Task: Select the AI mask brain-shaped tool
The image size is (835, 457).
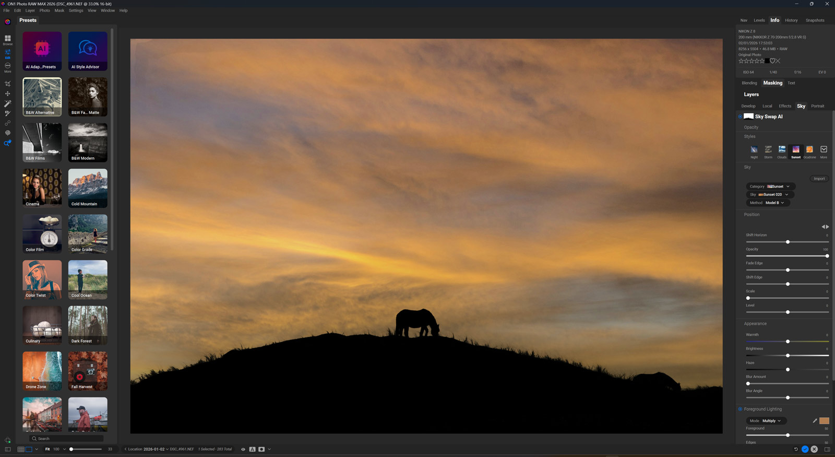Action: coord(7,133)
